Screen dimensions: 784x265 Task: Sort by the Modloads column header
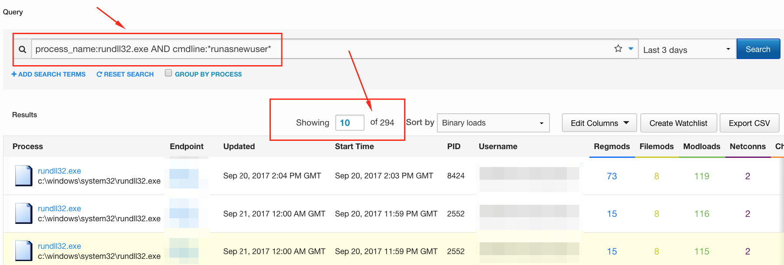tap(701, 146)
